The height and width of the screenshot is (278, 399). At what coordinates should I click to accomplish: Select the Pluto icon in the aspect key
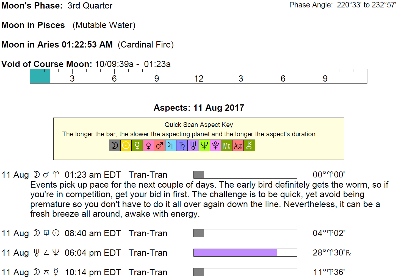(x=216, y=146)
